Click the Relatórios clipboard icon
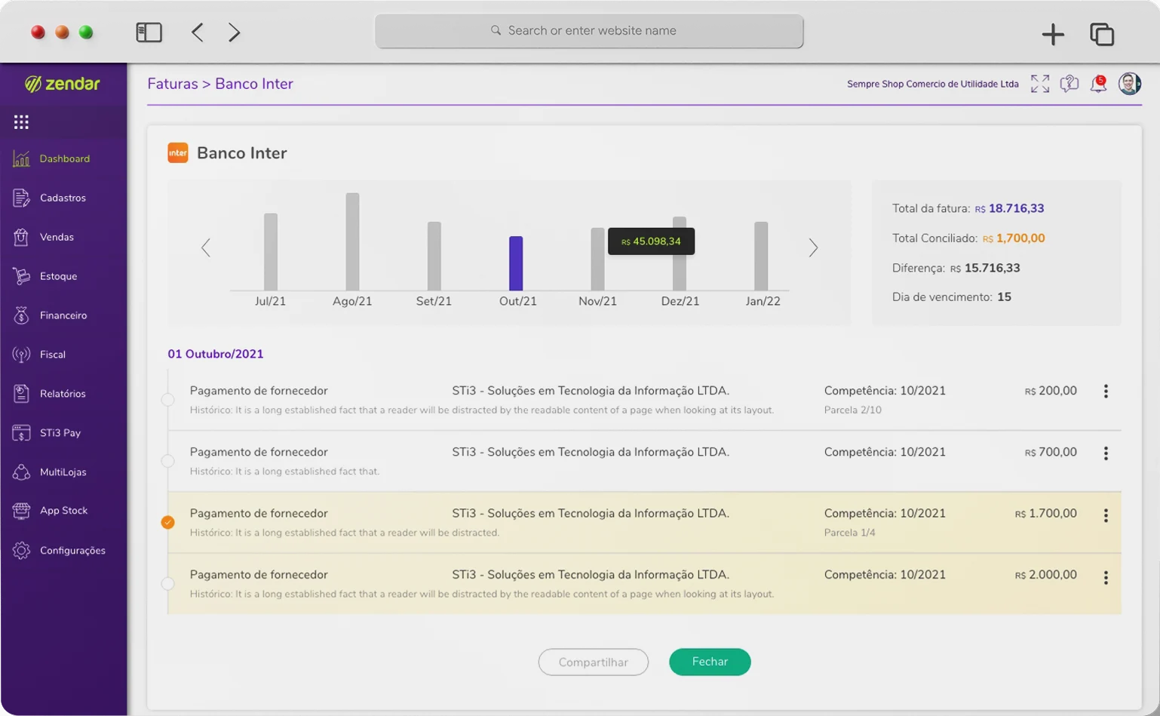Image resolution: width=1160 pixels, height=716 pixels. tap(21, 394)
